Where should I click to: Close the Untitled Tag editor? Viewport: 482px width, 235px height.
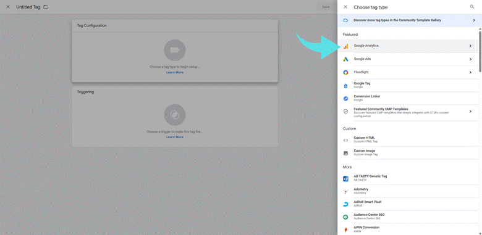coord(8,7)
